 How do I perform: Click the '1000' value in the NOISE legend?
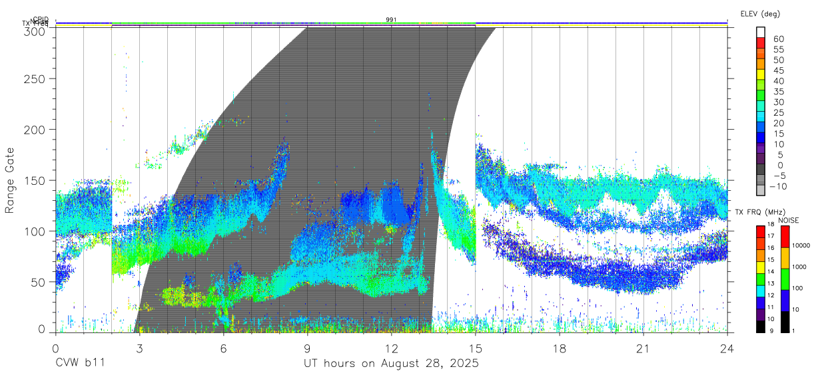pos(801,267)
